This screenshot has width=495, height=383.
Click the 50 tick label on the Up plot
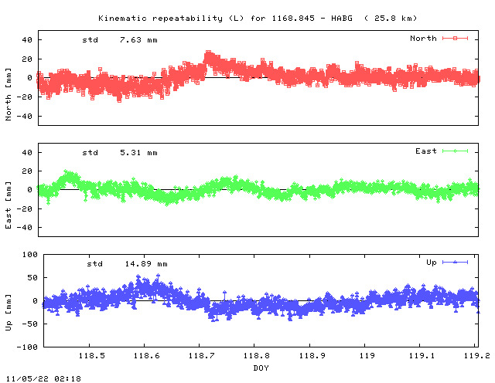point(32,278)
